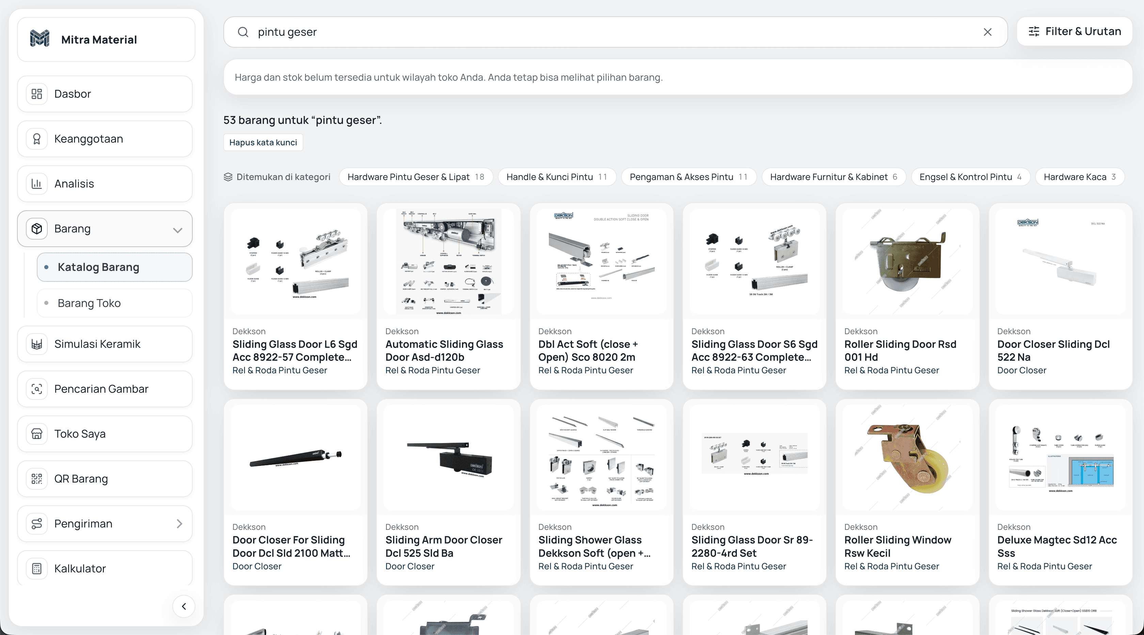1144x635 pixels.
Task: Click the search magnifier icon
Action: coord(243,32)
